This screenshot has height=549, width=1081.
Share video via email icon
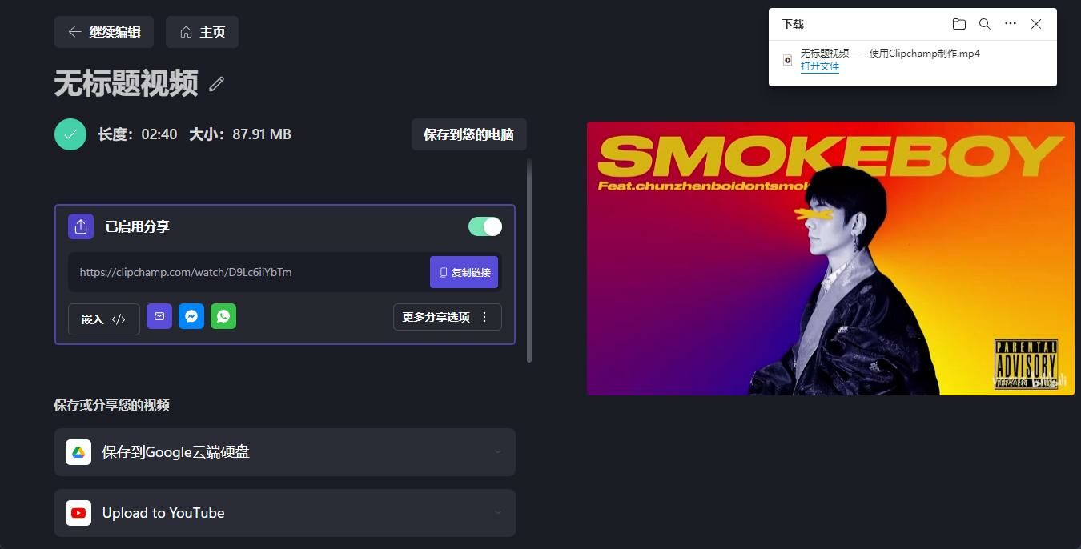pyautogui.click(x=159, y=316)
